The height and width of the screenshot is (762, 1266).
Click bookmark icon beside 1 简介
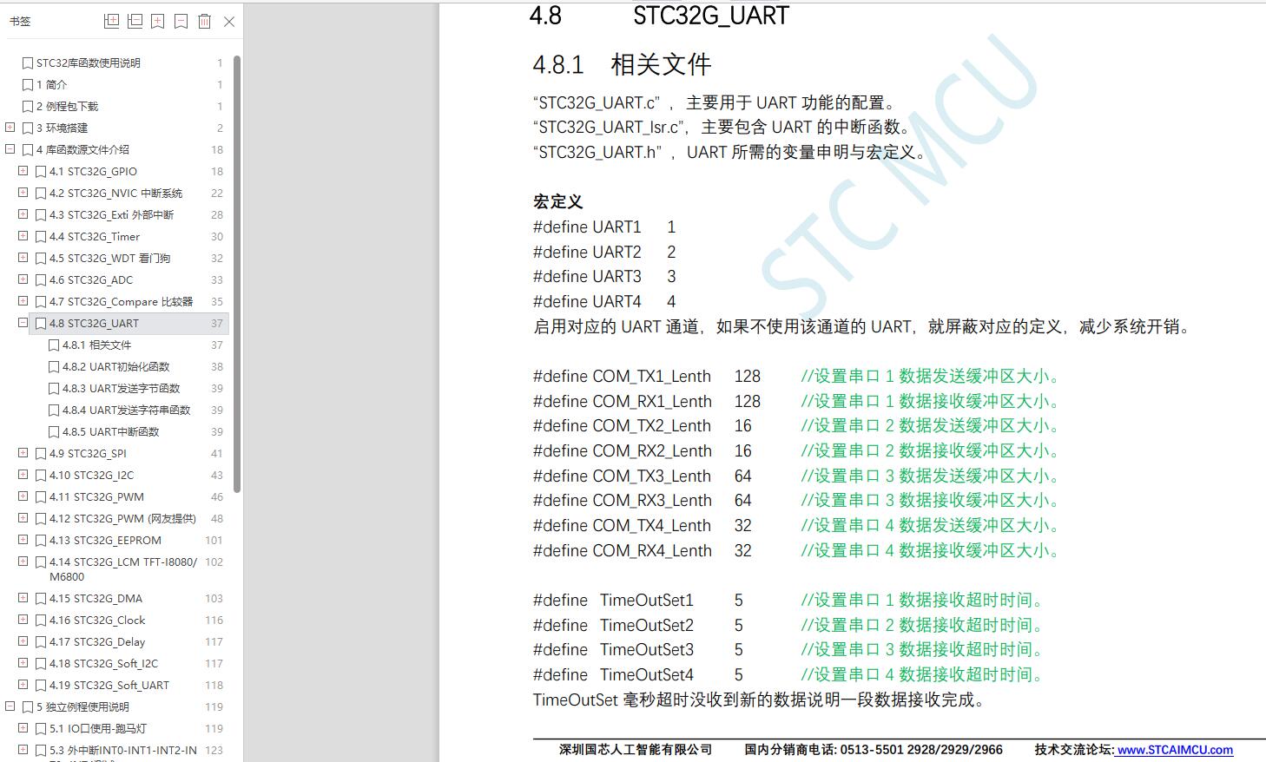tap(28, 85)
